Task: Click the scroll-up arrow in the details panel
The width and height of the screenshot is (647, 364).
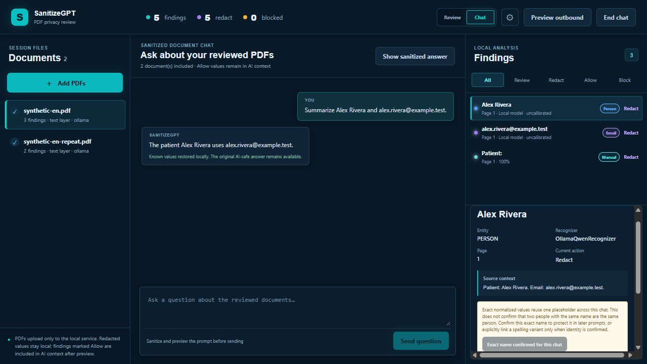Action: coord(638,210)
